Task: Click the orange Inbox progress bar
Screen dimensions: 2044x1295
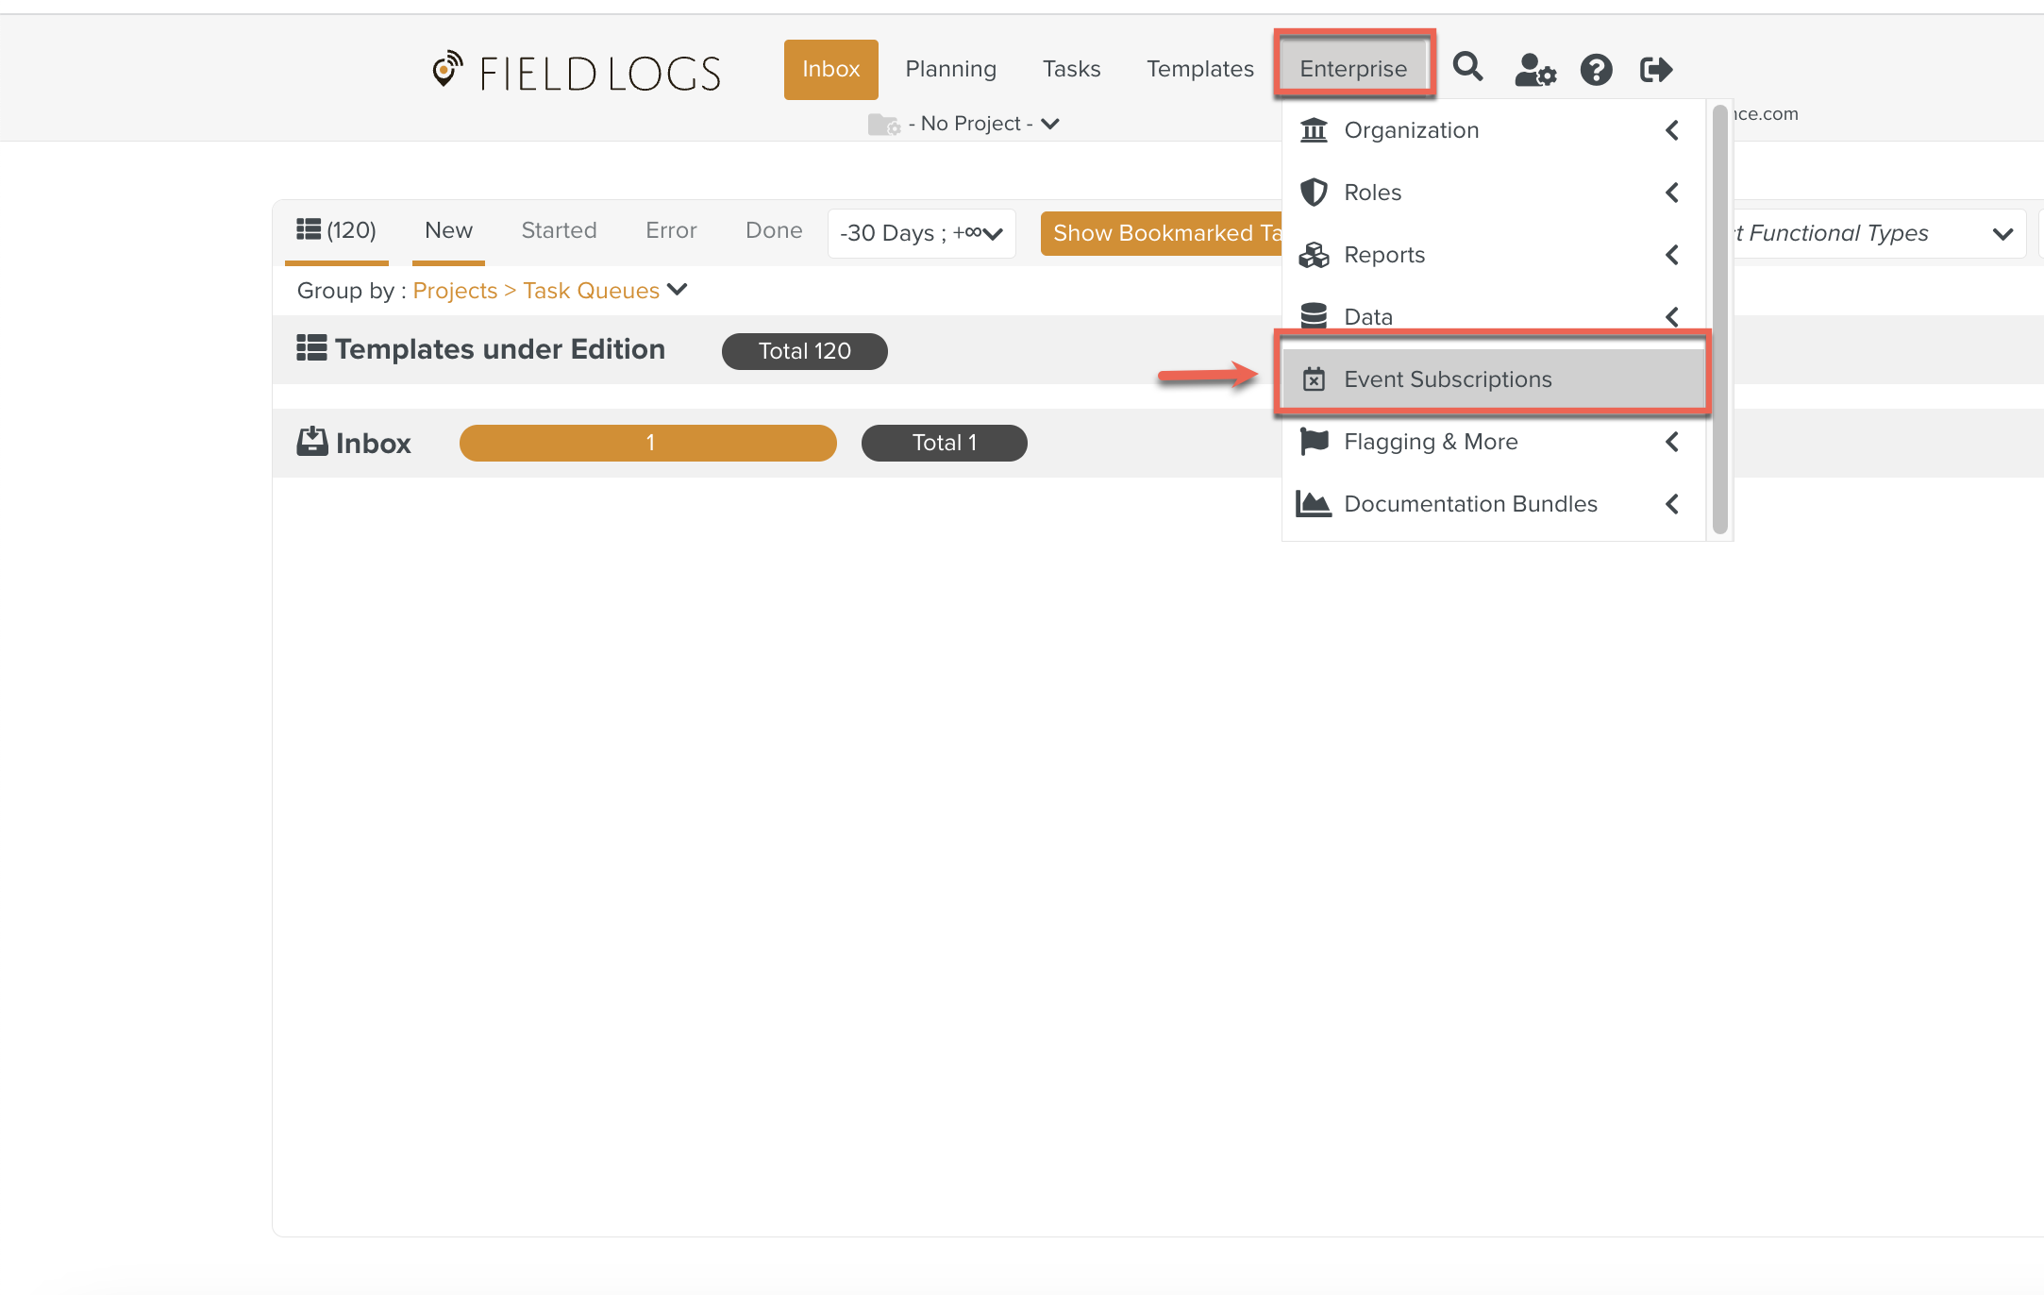Action: 648,443
